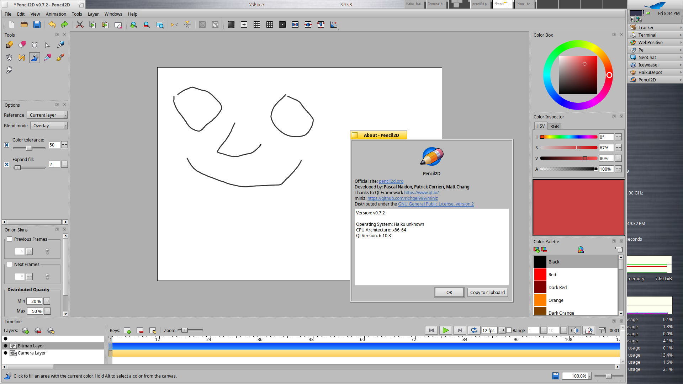Open the Tracker menu in Deskbar
Image resolution: width=683 pixels, height=384 pixels.
coord(655,27)
